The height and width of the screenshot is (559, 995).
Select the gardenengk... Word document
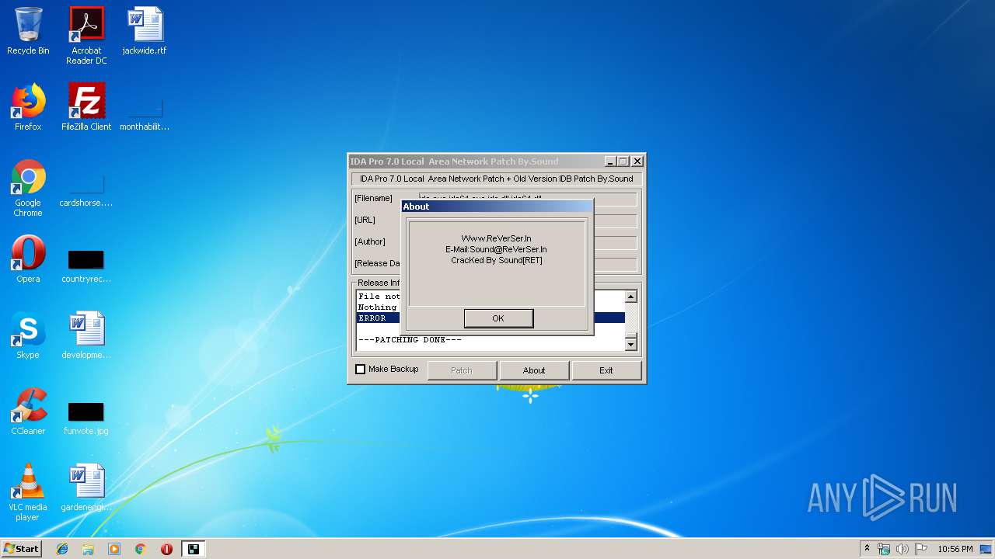pos(86,488)
